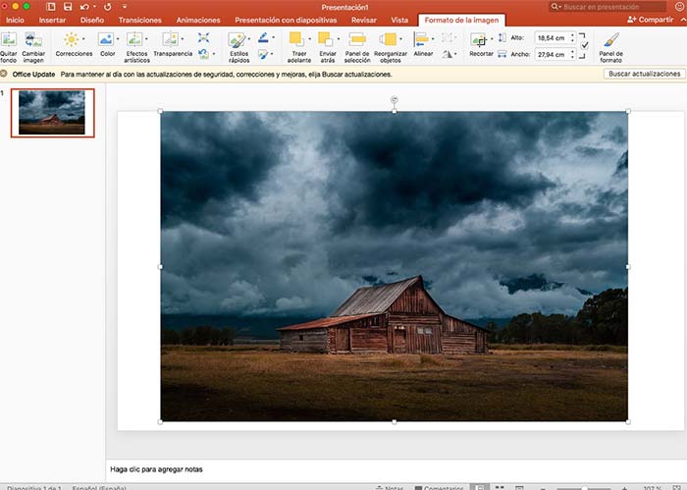Switch to the Animaciones tab
This screenshot has height=490, width=687.
198,21
